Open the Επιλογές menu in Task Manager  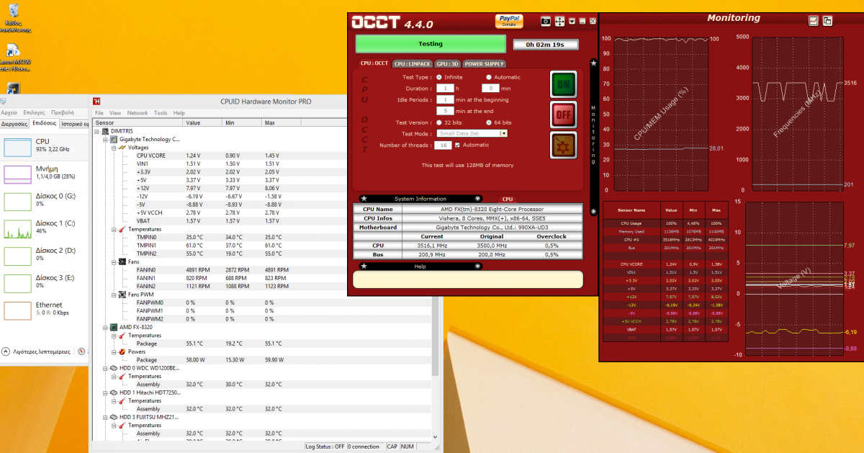(x=34, y=113)
